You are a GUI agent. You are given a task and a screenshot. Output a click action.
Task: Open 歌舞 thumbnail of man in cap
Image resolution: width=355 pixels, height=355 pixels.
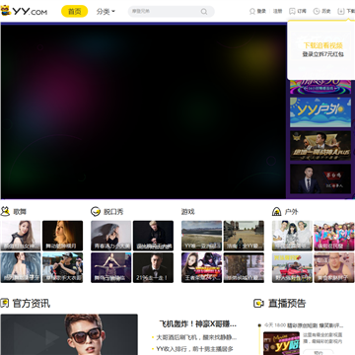[62, 267]
